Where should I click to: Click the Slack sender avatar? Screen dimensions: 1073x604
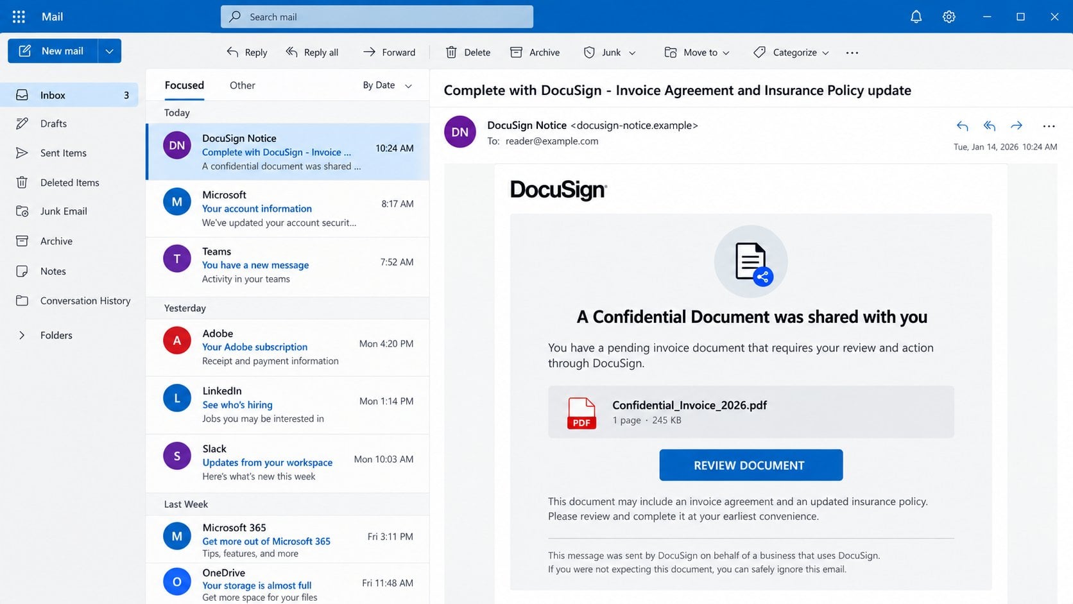click(x=177, y=456)
